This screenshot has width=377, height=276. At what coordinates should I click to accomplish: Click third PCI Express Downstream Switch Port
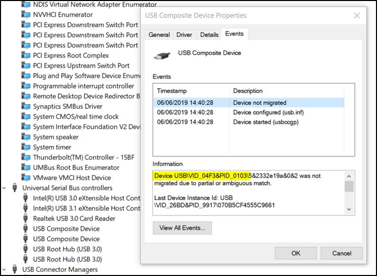(86, 45)
